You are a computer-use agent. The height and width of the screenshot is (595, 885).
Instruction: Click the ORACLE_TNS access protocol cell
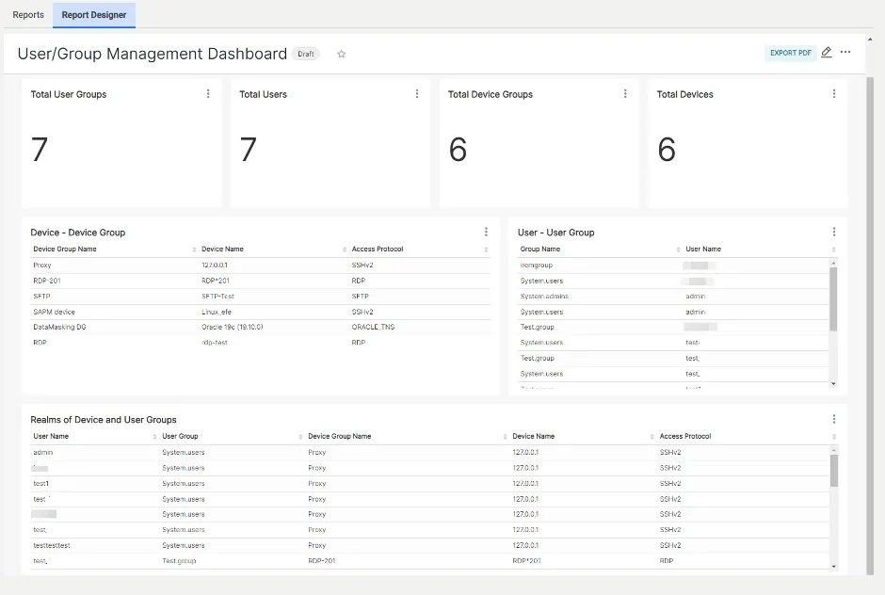373,327
